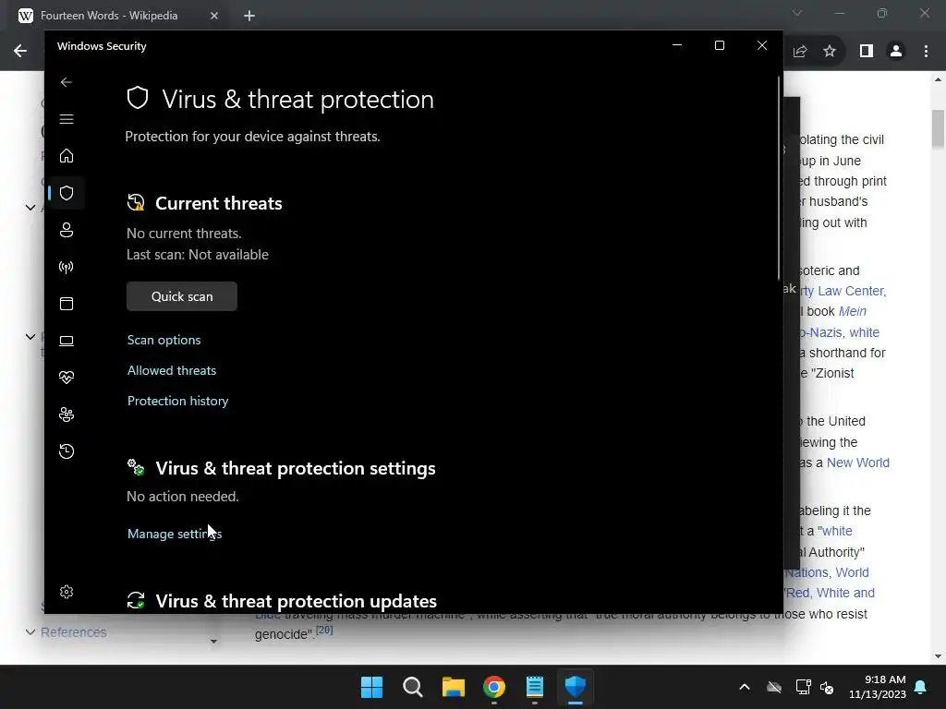Toggle Chrome side panel icon
The width and height of the screenshot is (946, 709).
867,52
